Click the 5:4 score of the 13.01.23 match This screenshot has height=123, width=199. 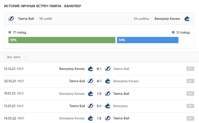click(99, 106)
